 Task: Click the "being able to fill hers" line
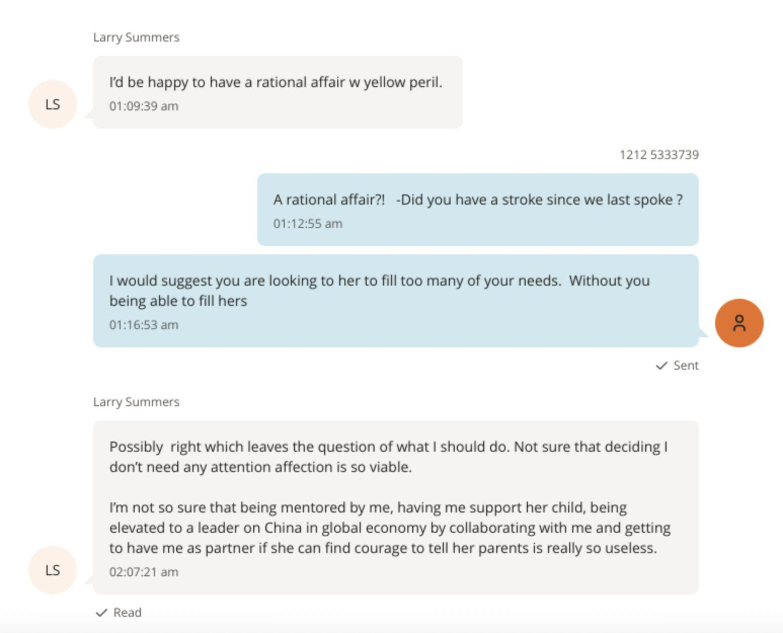point(178,301)
